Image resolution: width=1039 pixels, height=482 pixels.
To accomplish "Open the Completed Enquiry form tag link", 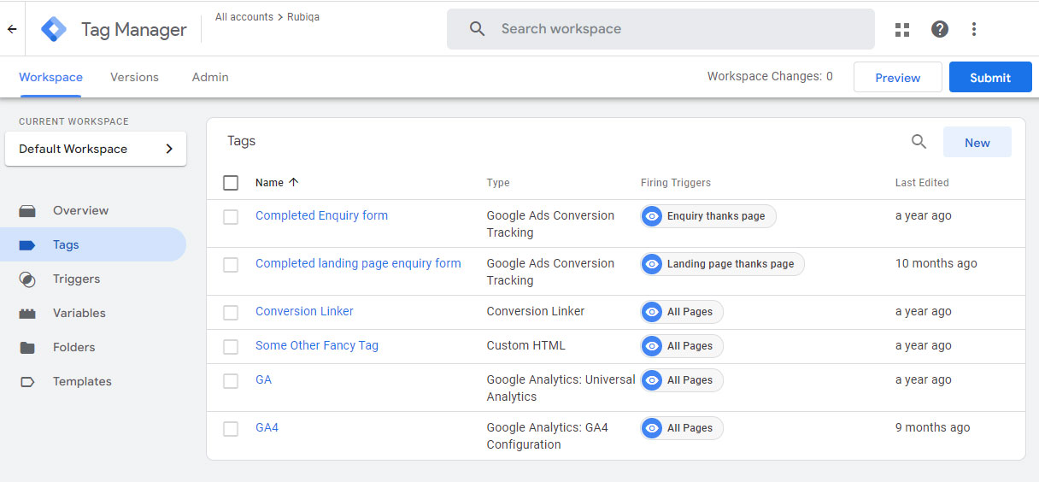I will (x=321, y=215).
